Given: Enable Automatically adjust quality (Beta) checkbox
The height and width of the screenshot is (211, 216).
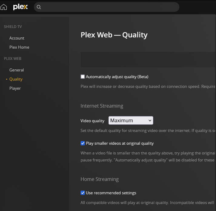Looking at the screenshot, I should (83, 77).
